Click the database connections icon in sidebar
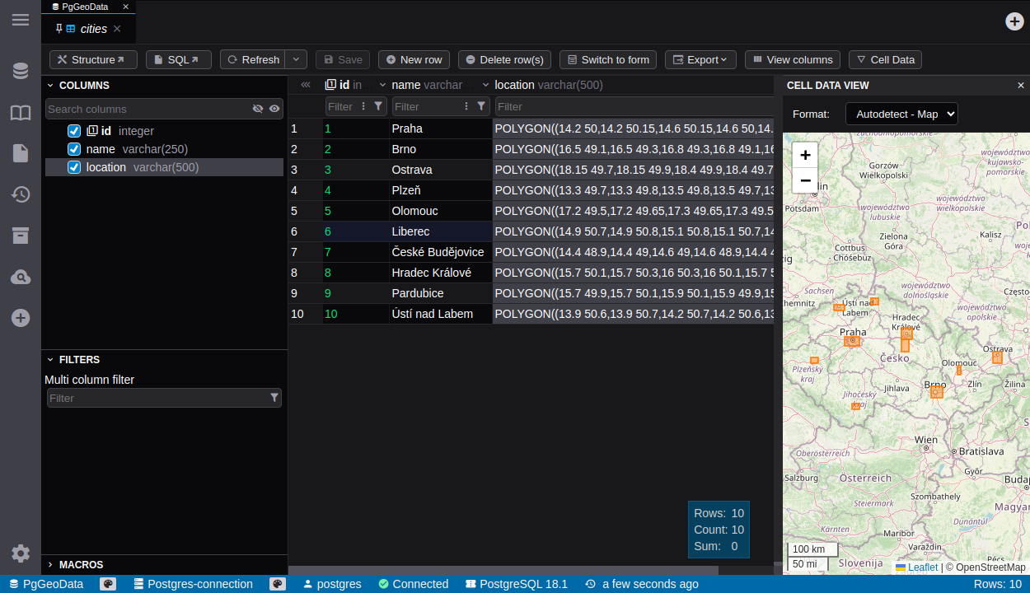 tap(21, 71)
